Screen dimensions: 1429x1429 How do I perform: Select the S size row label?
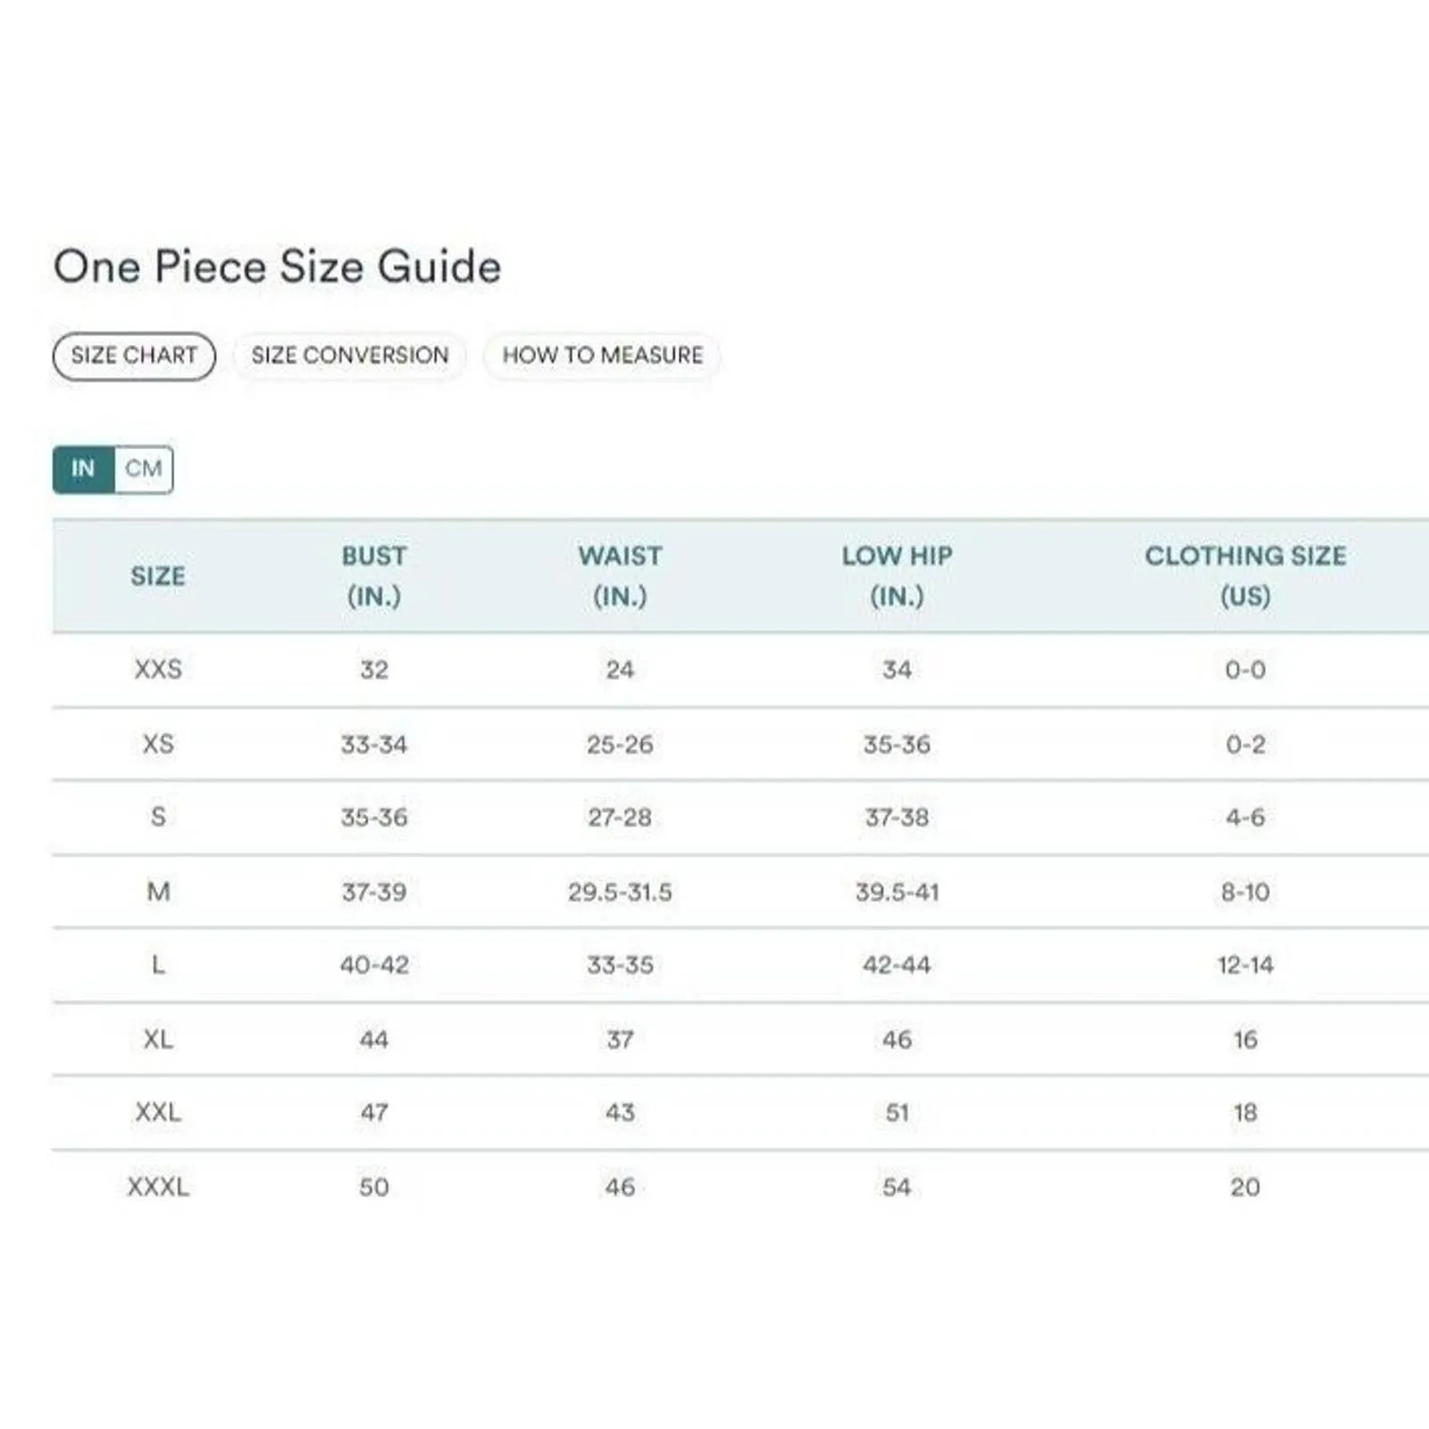[x=158, y=816]
